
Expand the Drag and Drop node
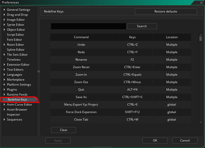click(4, 15)
